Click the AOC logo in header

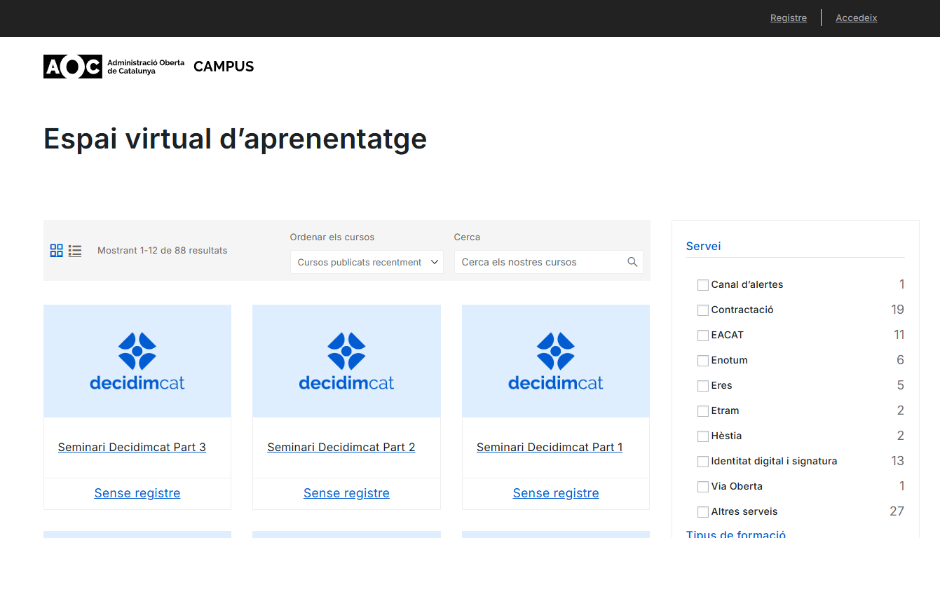coord(73,67)
